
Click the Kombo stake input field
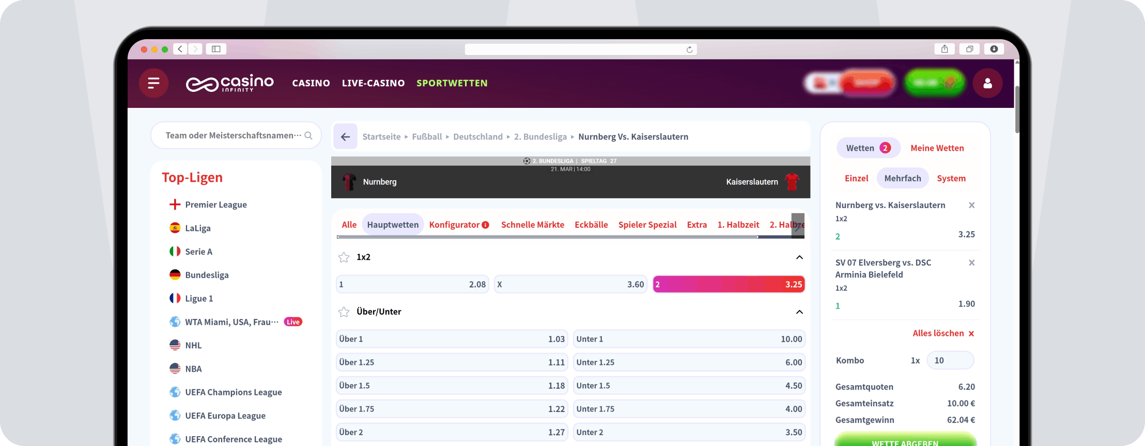[x=950, y=360]
